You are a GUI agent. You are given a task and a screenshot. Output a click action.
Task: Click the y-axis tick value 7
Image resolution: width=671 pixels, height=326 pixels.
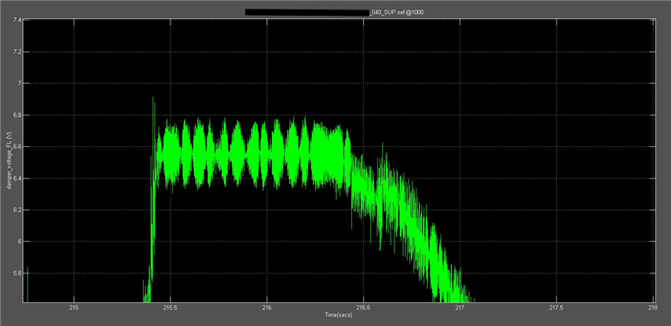tap(19, 83)
